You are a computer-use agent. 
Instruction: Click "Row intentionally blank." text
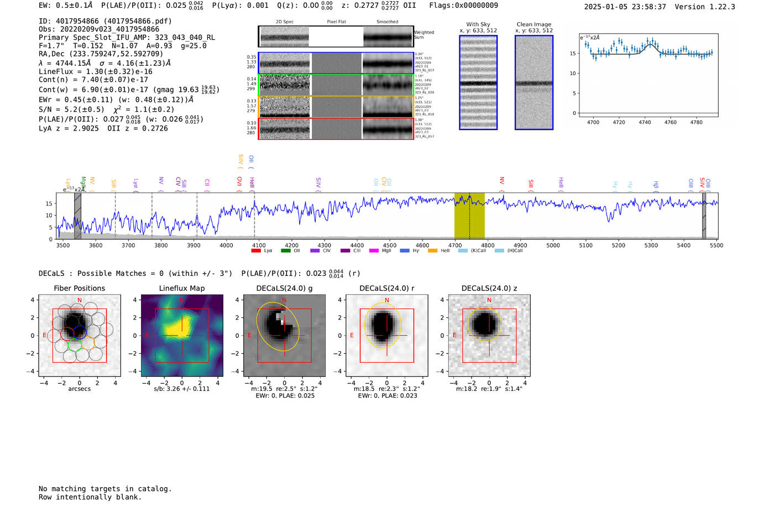[90, 497]
